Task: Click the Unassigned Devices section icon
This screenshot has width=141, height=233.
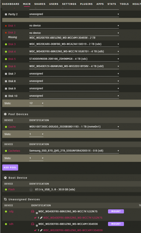Action: pyautogui.click(x=5, y=199)
